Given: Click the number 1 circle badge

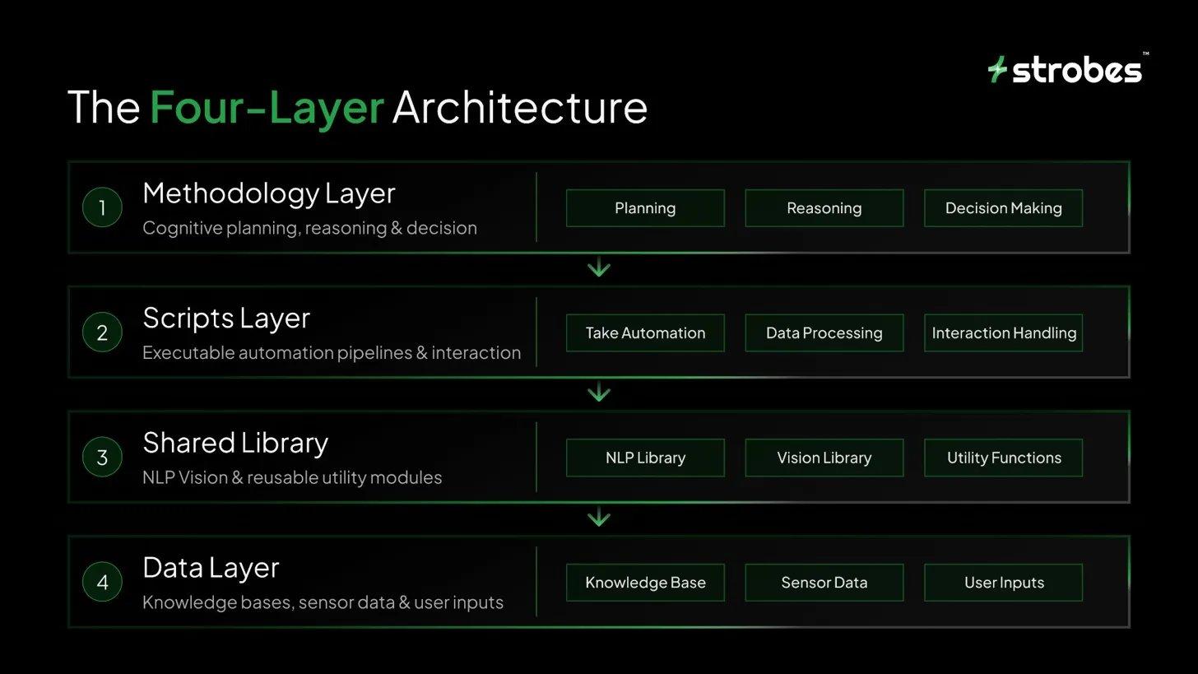Looking at the screenshot, I should (x=102, y=207).
